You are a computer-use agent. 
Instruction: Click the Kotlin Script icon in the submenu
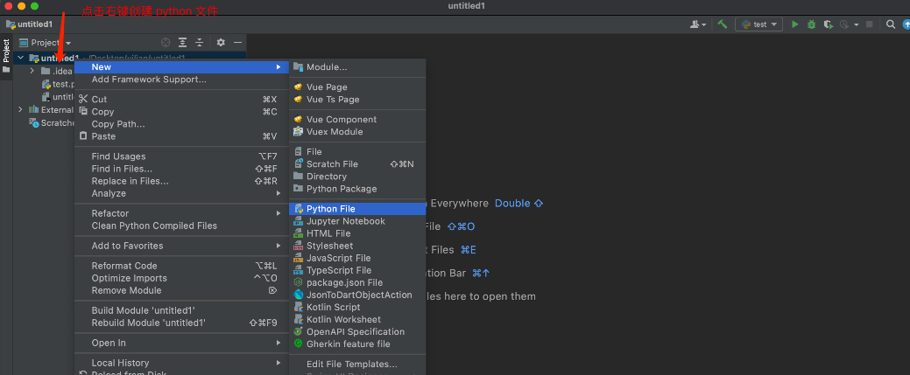click(x=299, y=307)
